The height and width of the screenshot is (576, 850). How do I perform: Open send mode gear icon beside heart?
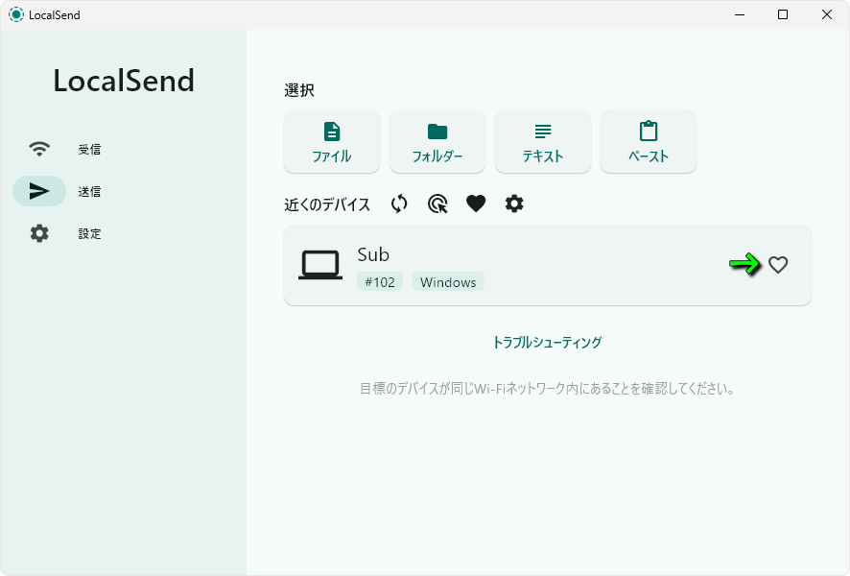(514, 204)
